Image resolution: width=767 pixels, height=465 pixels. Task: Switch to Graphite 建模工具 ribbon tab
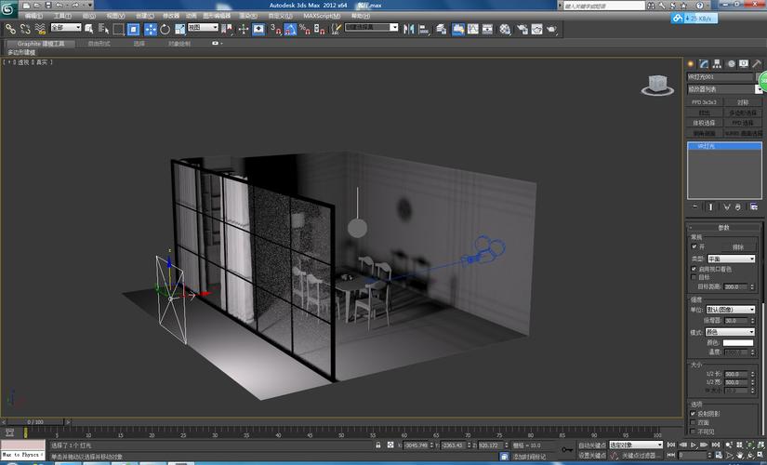pyautogui.click(x=40, y=43)
